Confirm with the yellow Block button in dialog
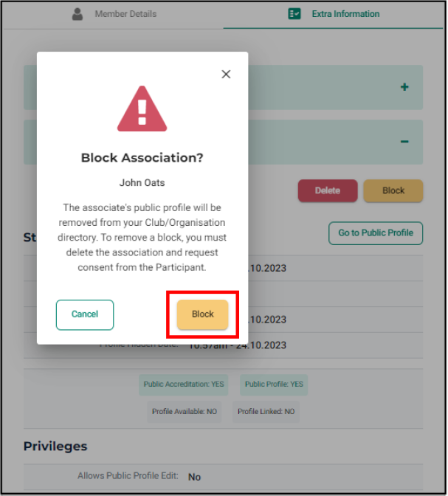 [x=202, y=314]
